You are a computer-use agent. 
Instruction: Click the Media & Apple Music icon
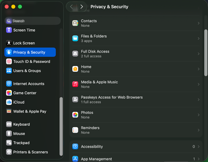pos(75,84)
